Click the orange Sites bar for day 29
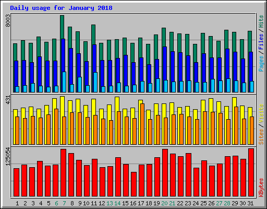 coord(236,125)
